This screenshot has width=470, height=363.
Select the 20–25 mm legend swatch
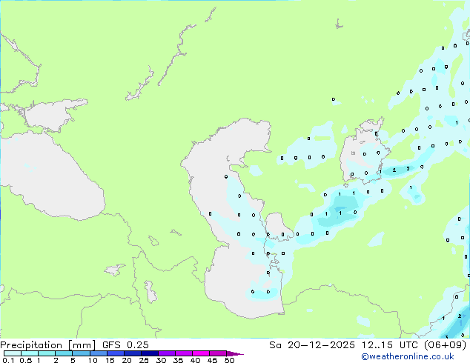tap(132, 353)
